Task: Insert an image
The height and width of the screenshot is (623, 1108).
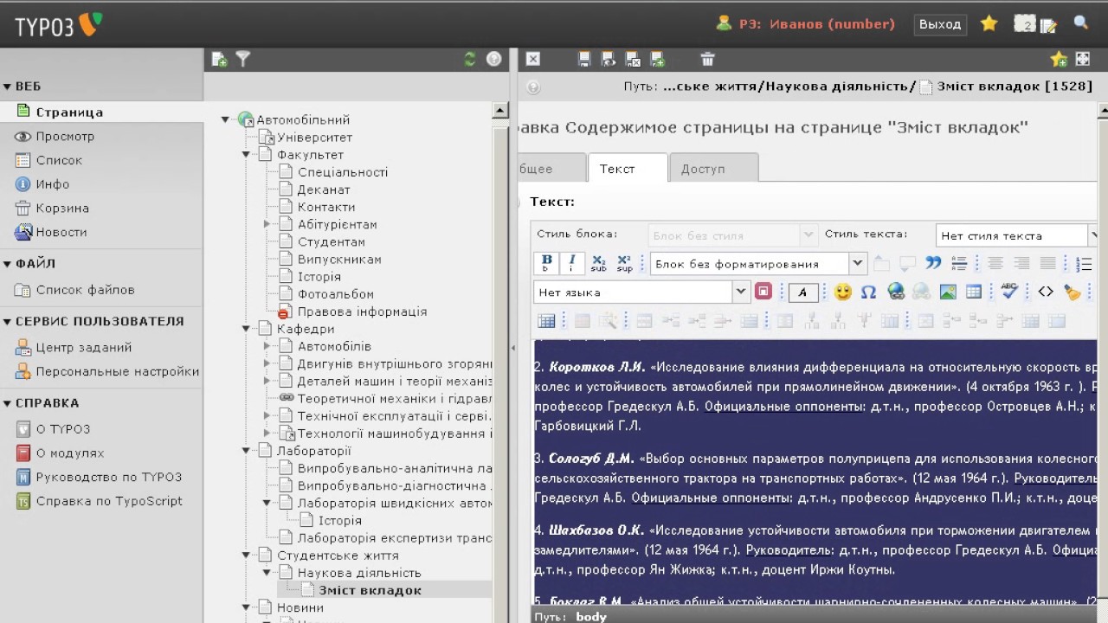Action: [948, 292]
